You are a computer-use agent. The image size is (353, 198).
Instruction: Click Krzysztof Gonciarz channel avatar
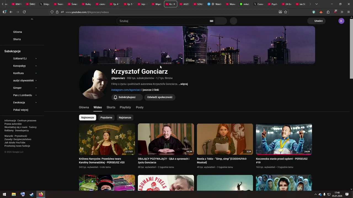pyautogui.click(x=93, y=84)
